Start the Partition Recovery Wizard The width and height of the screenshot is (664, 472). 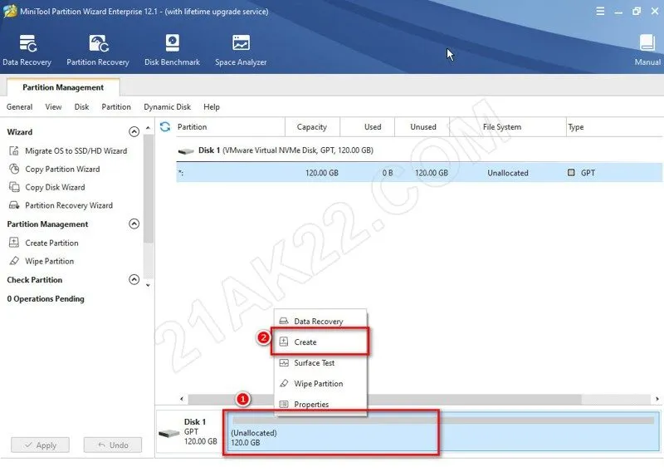tap(69, 206)
